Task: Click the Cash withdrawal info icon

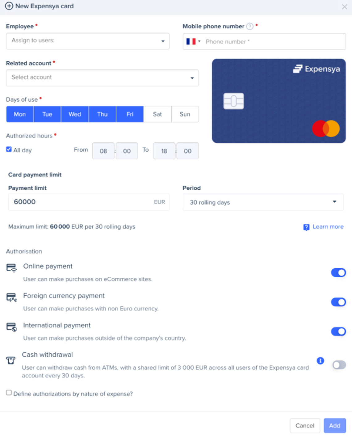Action: pos(321,360)
